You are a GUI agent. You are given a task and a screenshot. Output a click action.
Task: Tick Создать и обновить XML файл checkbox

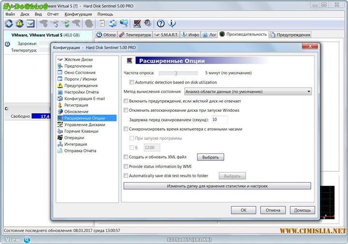click(127, 157)
